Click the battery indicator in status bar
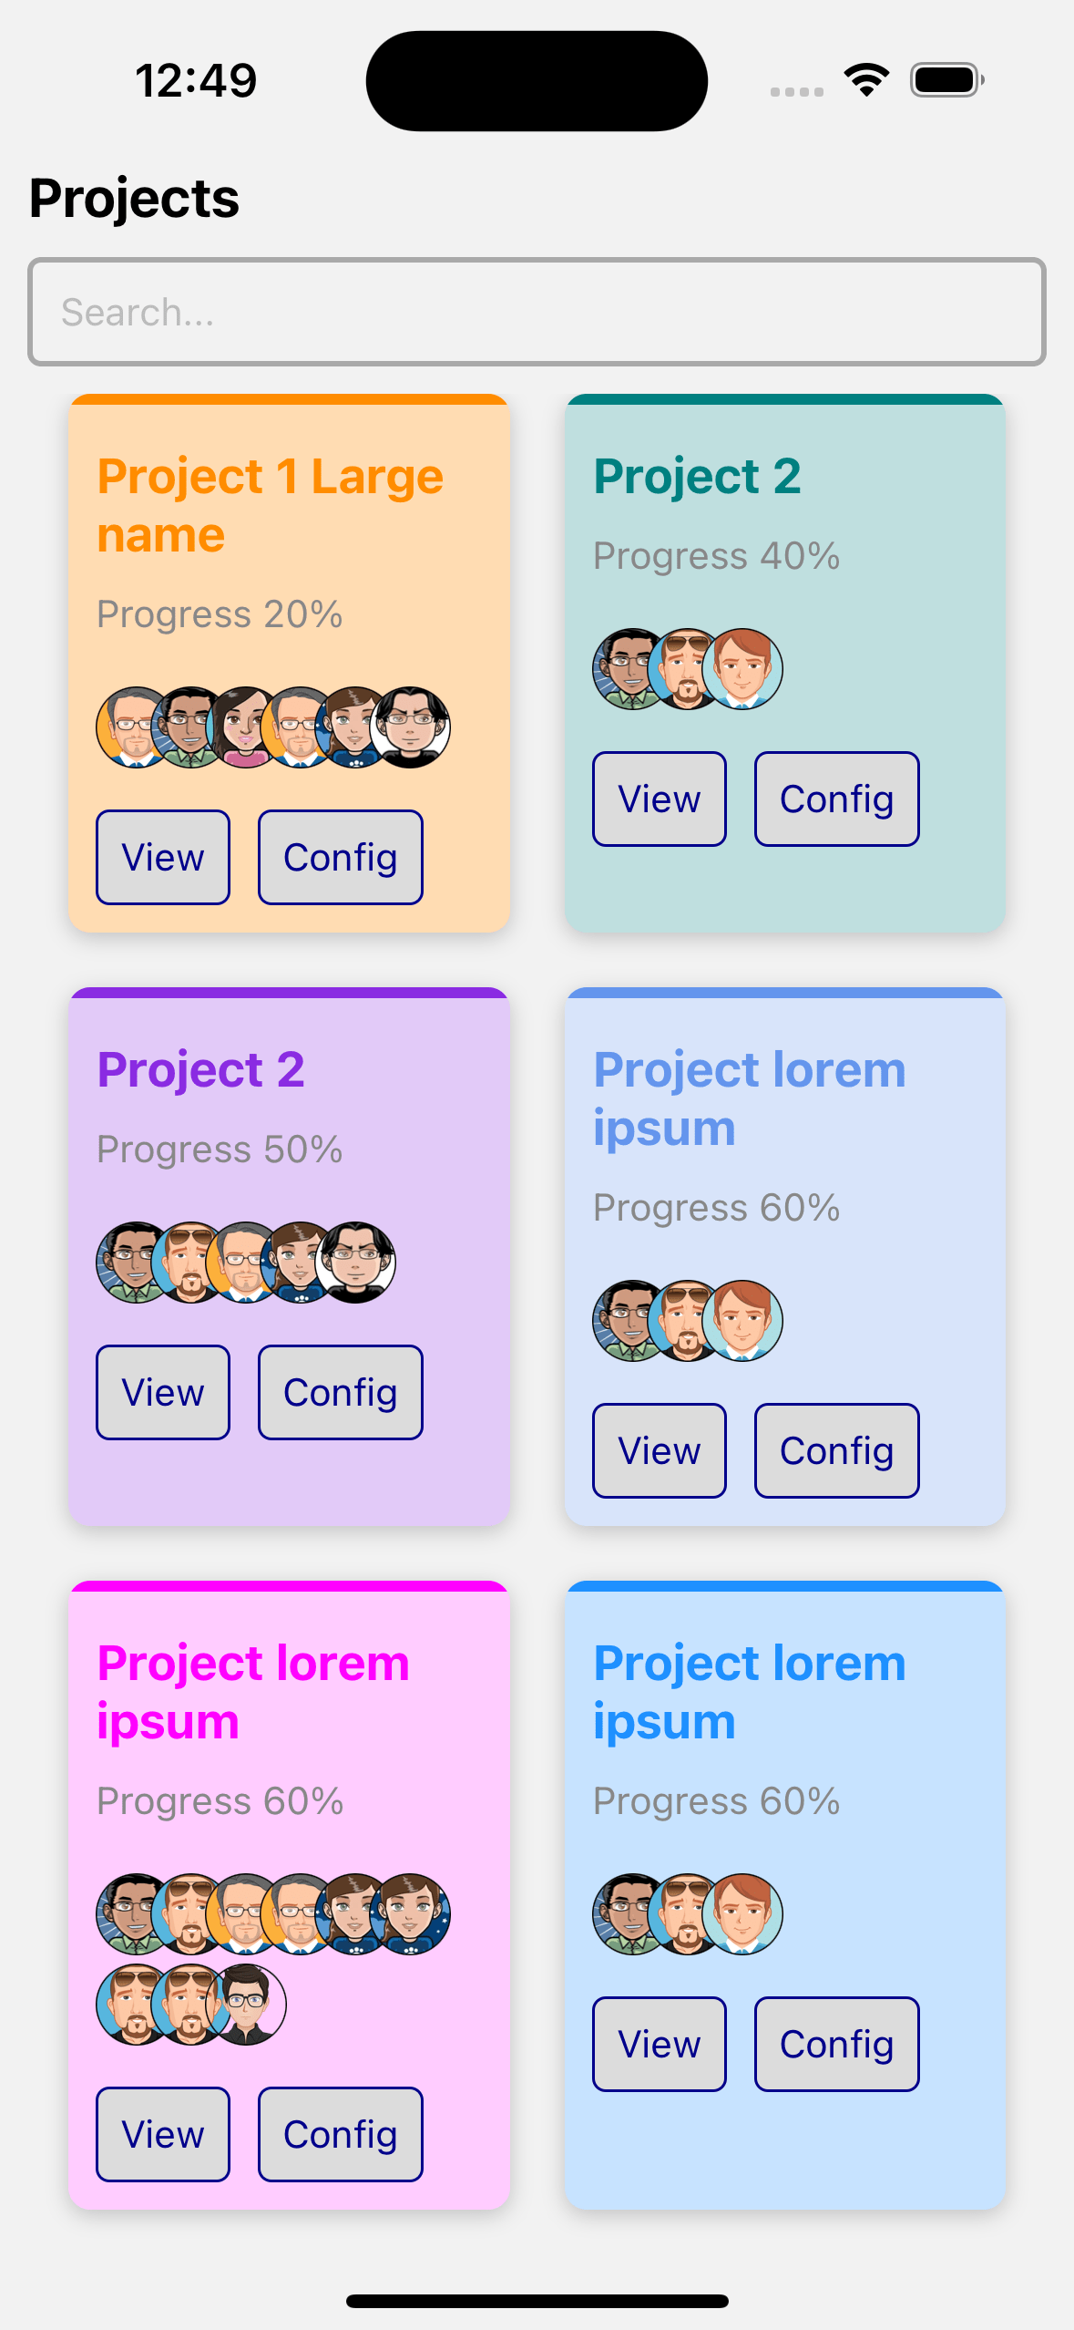The height and width of the screenshot is (2330, 1074). [x=946, y=79]
